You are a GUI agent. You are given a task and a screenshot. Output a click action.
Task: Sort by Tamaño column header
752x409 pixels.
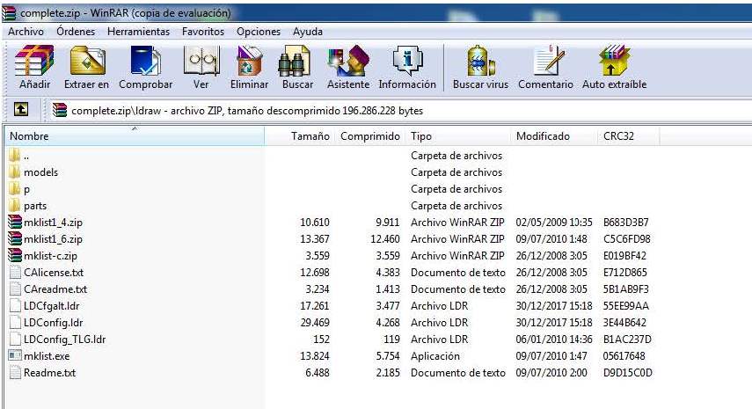pos(310,136)
